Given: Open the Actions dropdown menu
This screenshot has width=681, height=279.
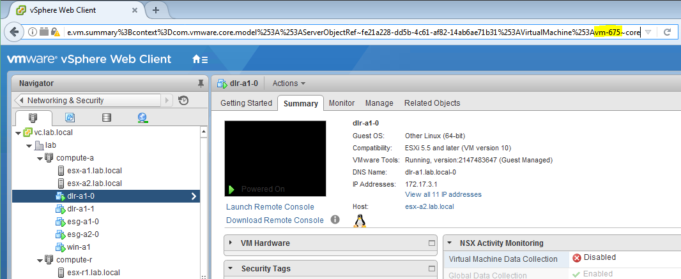Looking at the screenshot, I should [289, 83].
